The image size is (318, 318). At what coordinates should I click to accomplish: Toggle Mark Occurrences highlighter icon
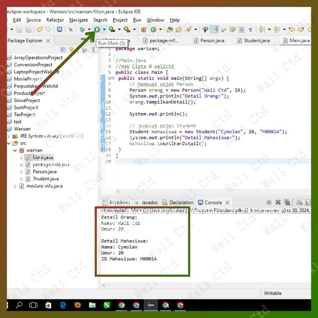[215, 30]
